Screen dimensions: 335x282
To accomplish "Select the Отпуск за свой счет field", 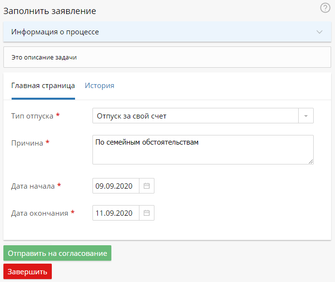I will click(x=195, y=116).
